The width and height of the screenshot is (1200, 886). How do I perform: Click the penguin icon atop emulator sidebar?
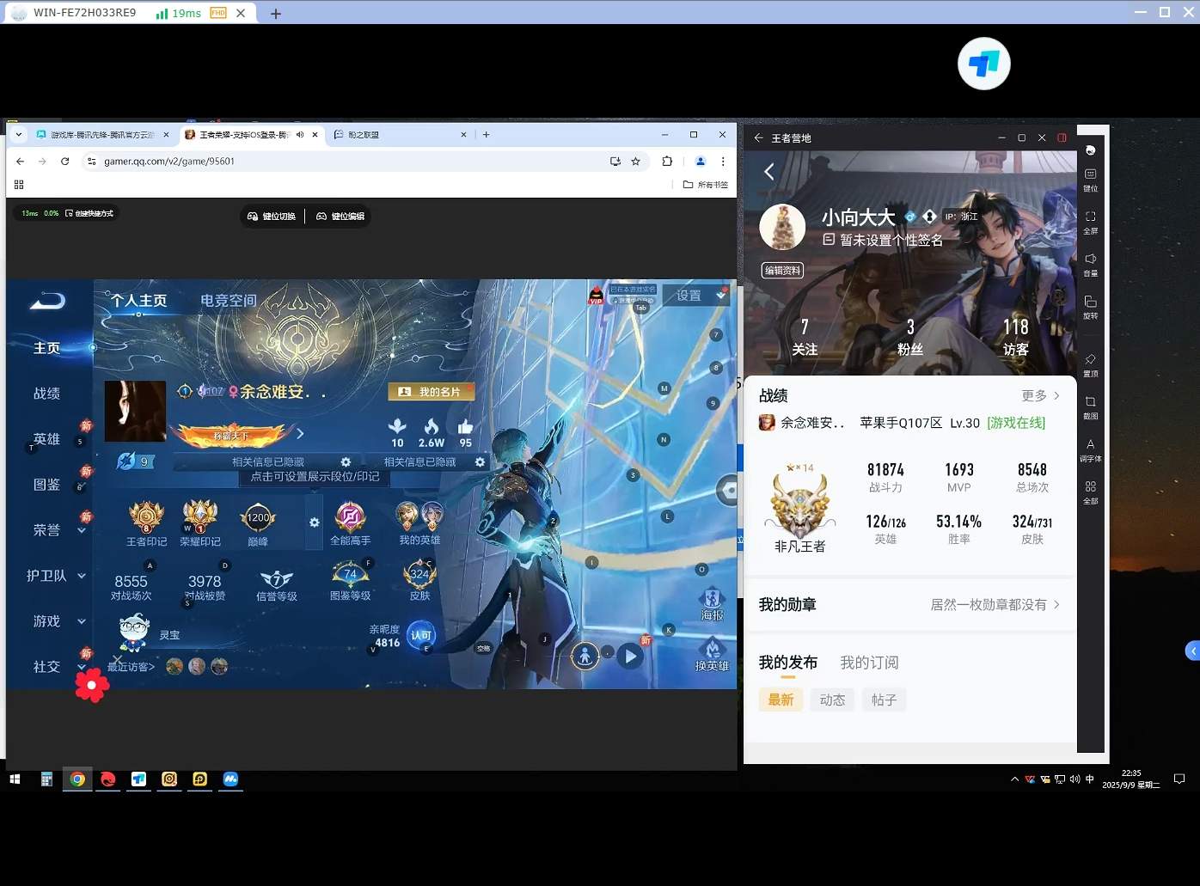coord(1090,150)
